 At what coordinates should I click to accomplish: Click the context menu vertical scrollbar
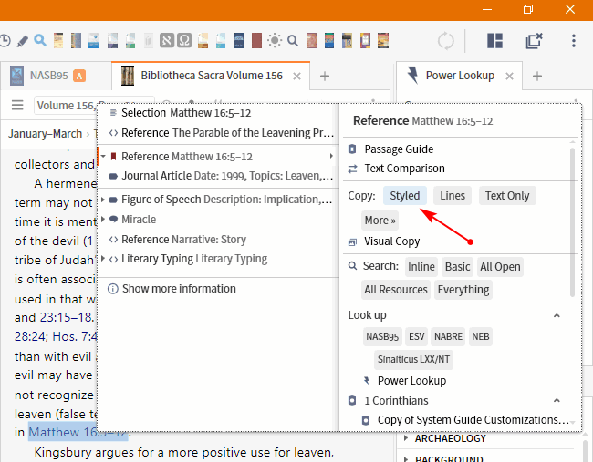tap(572, 222)
